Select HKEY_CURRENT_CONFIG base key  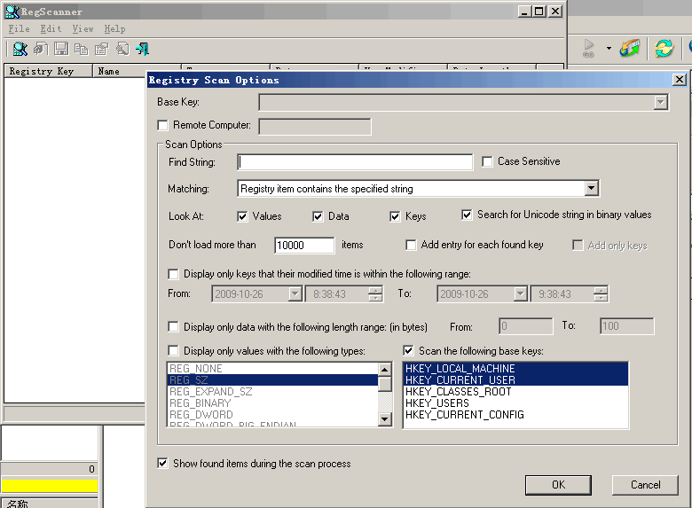pos(515,415)
